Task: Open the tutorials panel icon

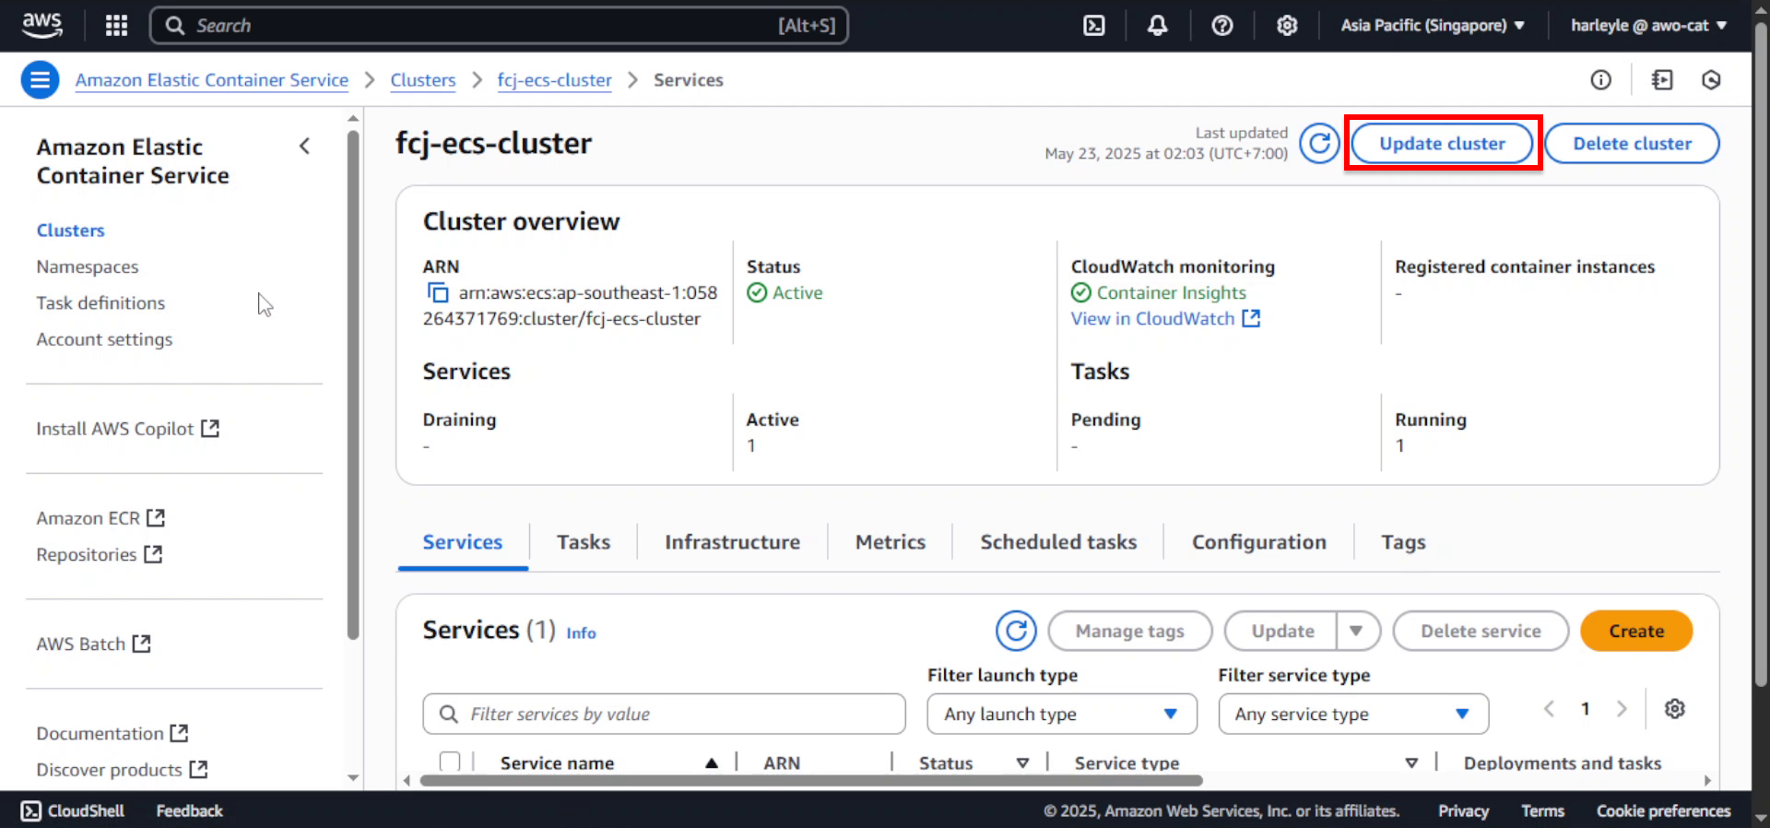Action: click(1661, 80)
